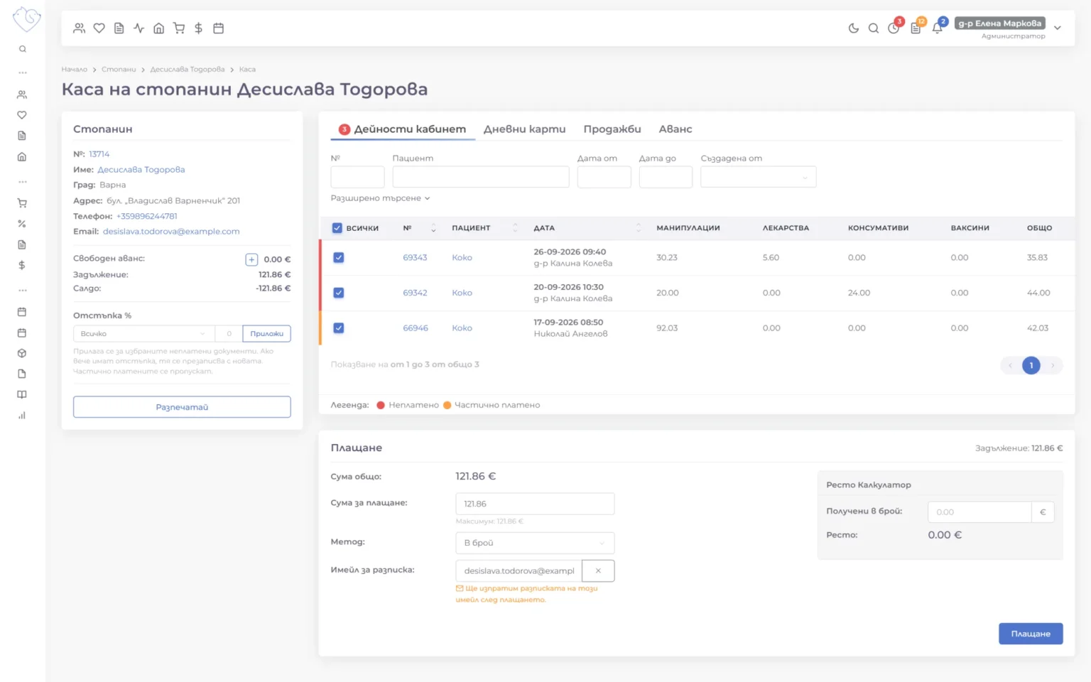
Task: Click the blue Плащане button
Action: point(1031,634)
